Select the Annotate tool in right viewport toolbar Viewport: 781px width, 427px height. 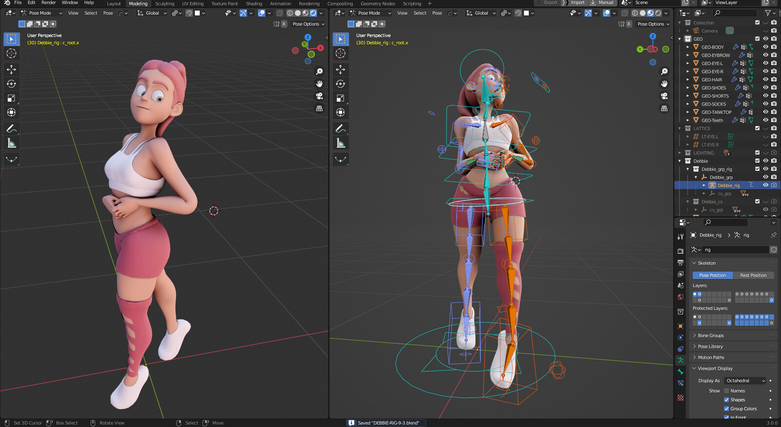point(341,129)
